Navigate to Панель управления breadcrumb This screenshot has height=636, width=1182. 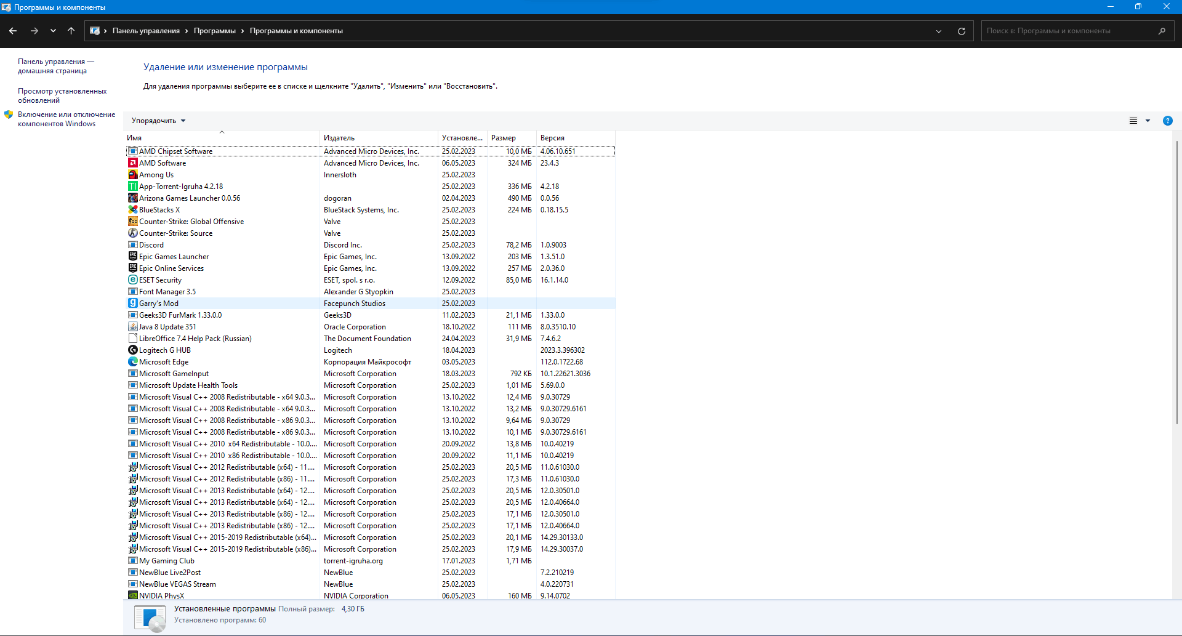(x=146, y=31)
